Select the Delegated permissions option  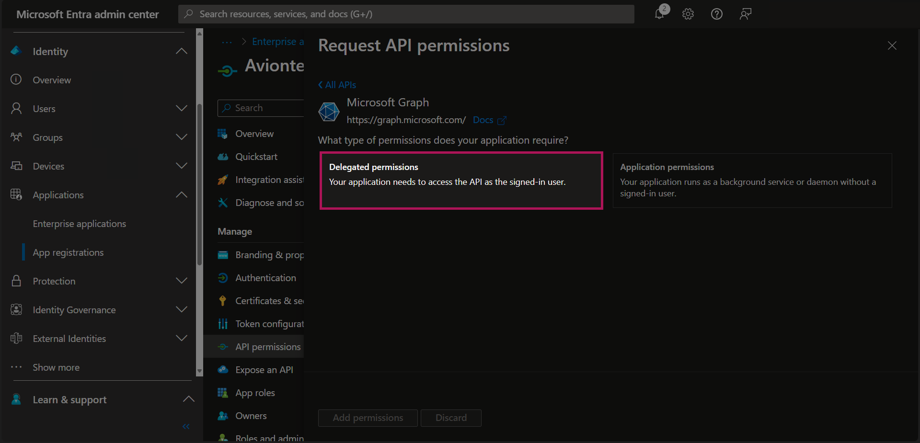(461, 181)
